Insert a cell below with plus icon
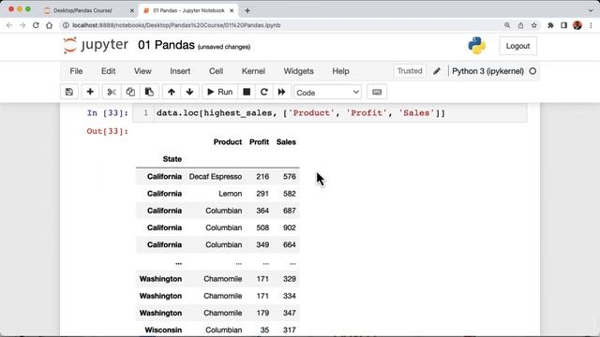 click(x=90, y=92)
